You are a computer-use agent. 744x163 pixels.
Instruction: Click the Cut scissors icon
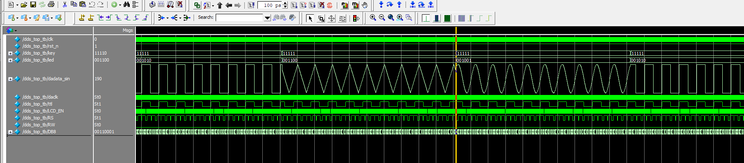[x=65, y=4]
